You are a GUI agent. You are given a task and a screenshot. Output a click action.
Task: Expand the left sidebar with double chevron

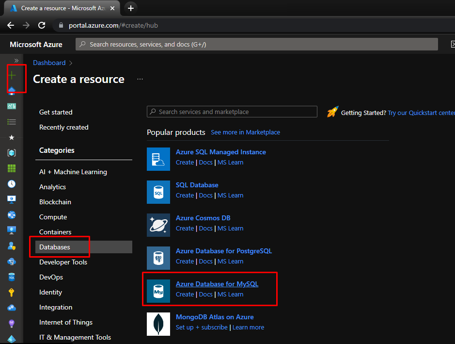click(16, 60)
